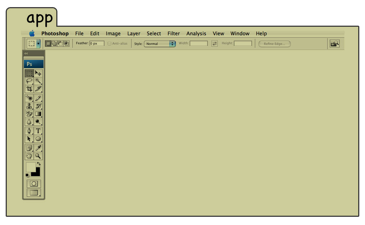
Task: Open the tool preset picker dropdown
Action: (38, 44)
